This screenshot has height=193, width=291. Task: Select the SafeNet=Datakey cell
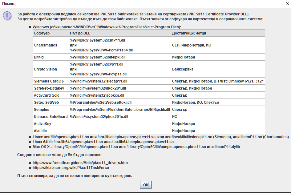click(x=51, y=88)
